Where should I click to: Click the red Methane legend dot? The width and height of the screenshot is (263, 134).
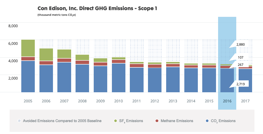coord(157,121)
